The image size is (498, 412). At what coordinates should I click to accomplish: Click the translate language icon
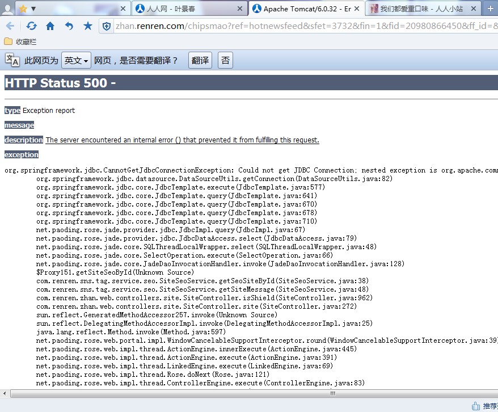click(12, 60)
